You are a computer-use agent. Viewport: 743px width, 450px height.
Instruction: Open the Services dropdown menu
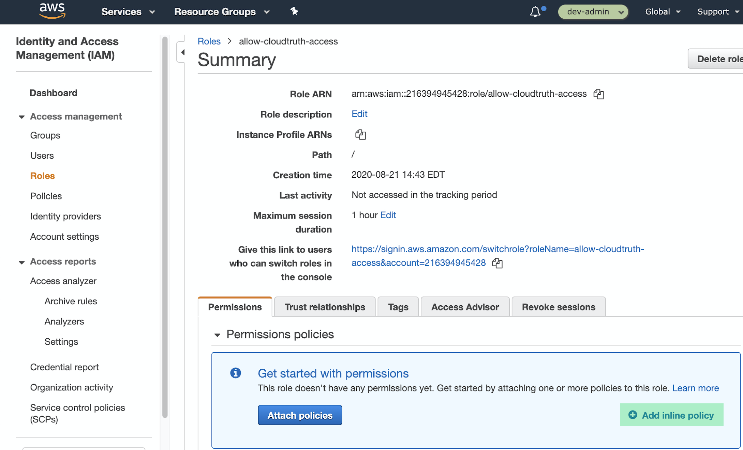(128, 12)
